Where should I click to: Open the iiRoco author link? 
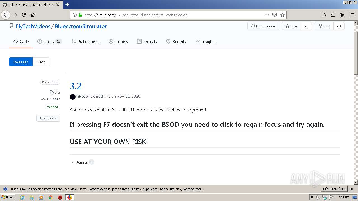click(x=82, y=96)
